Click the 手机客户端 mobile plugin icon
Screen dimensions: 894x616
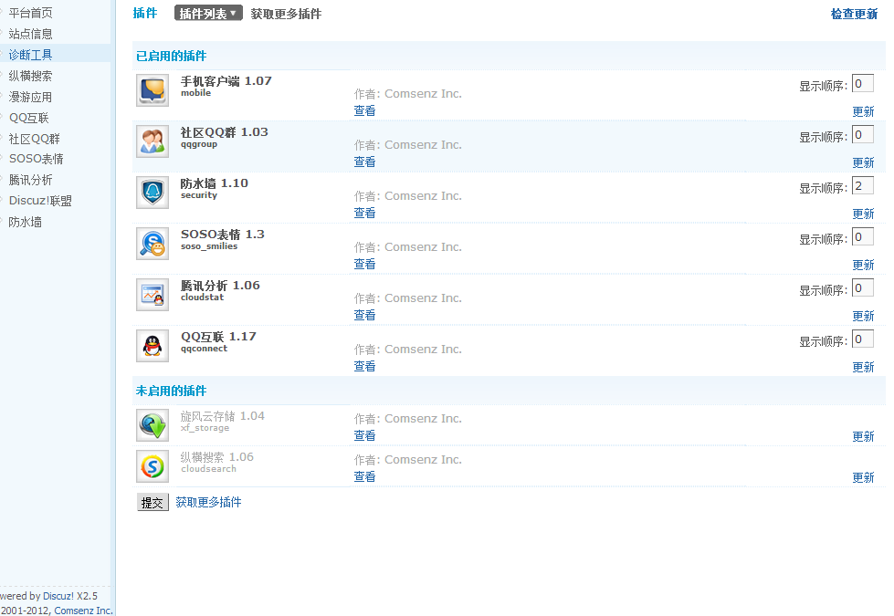tap(153, 90)
